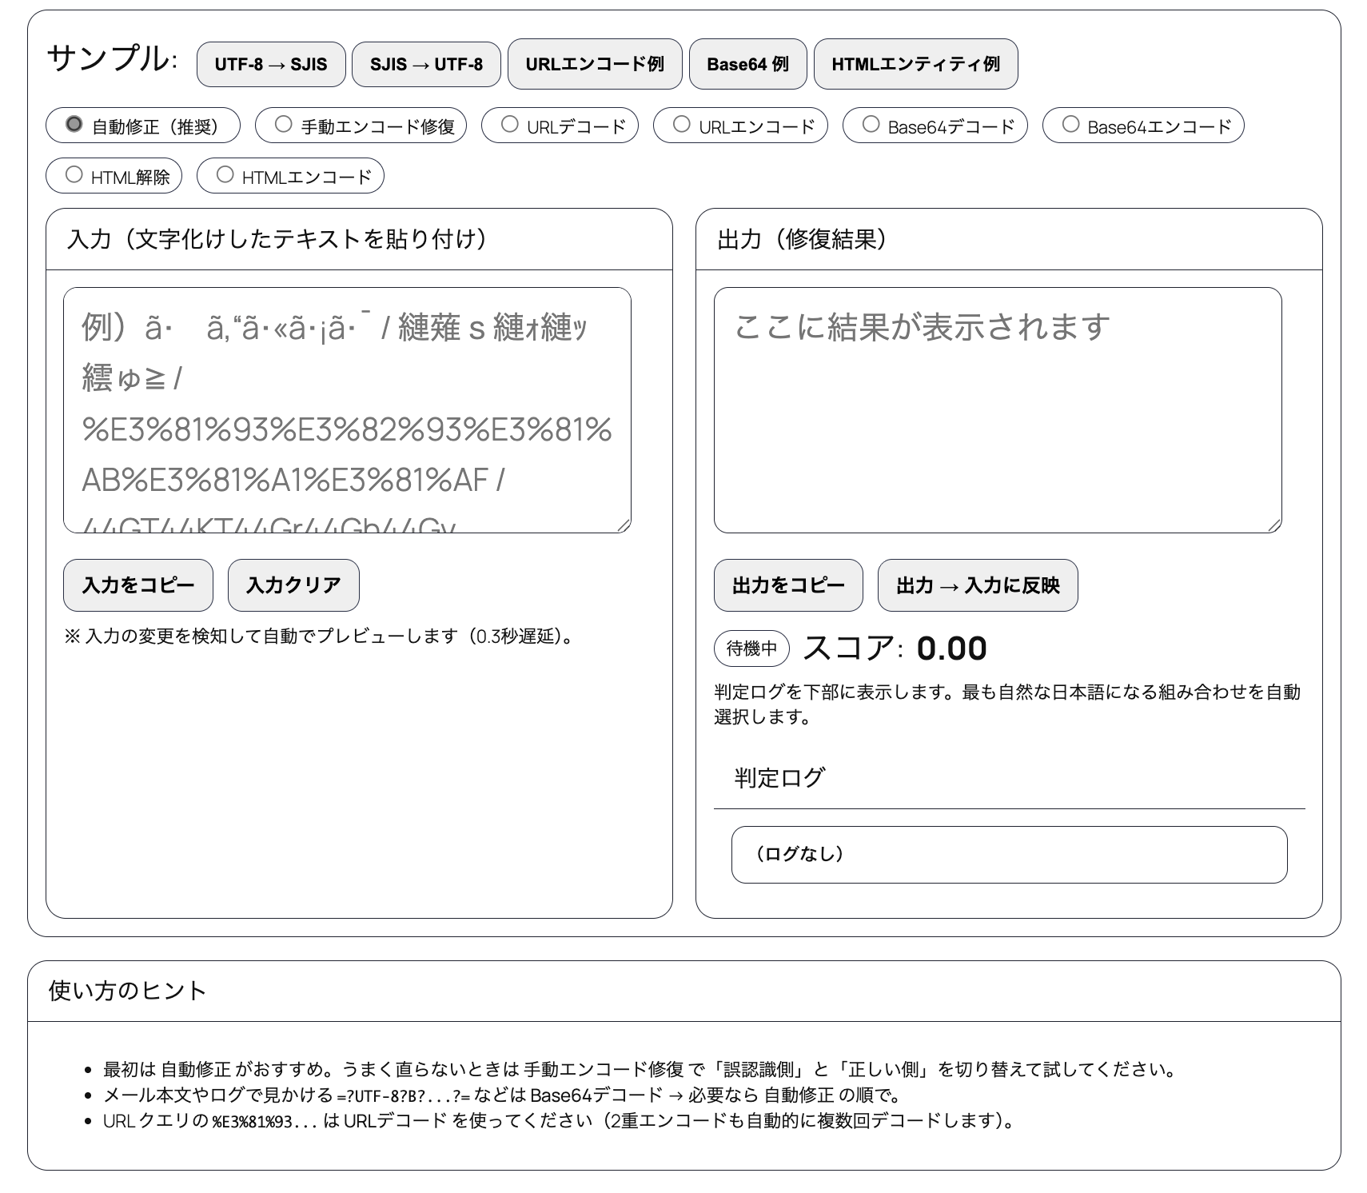Click the output result textarea
Viewport: 1367px width, 1193px height.
pyautogui.click(x=998, y=410)
